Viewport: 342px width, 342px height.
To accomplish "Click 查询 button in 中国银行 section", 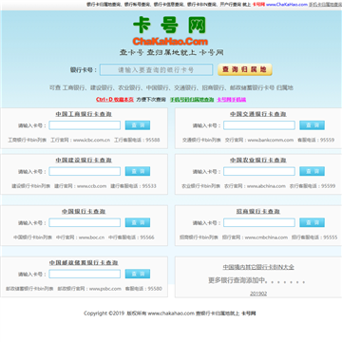I will pos(138,223).
